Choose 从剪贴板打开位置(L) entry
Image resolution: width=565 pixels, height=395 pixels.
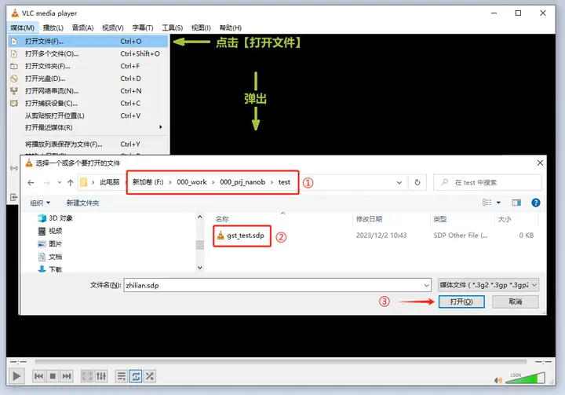click(88, 115)
